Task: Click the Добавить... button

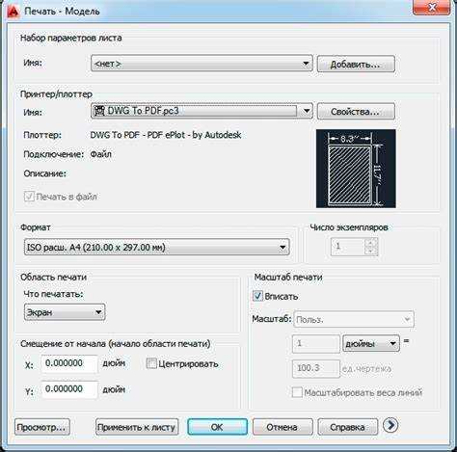Action: point(356,64)
